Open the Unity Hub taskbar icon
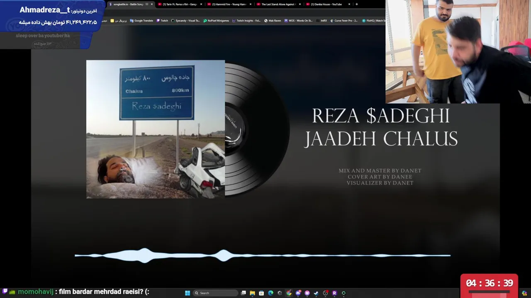Screen dimensions: 531x298 pyautogui.click(x=280, y=293)
